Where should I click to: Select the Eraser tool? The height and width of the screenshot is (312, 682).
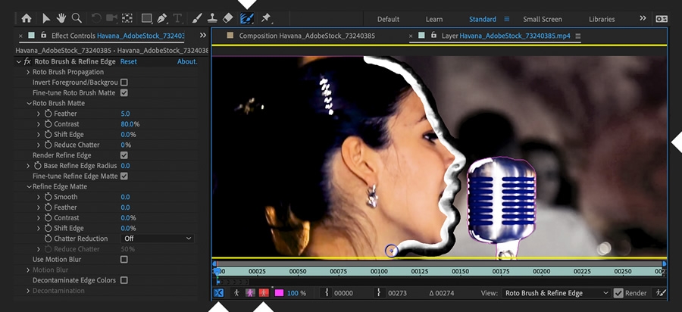(227, 18)
